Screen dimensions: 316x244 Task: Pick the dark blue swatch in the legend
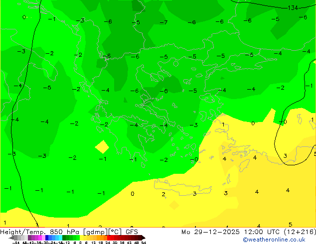point(47,238)
